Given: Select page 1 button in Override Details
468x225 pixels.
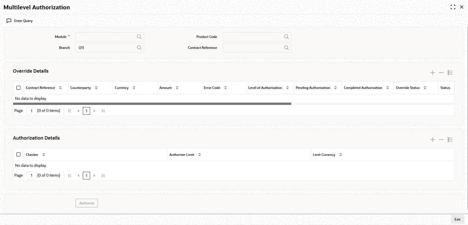Looking at the screenshot, I should 86,111.
